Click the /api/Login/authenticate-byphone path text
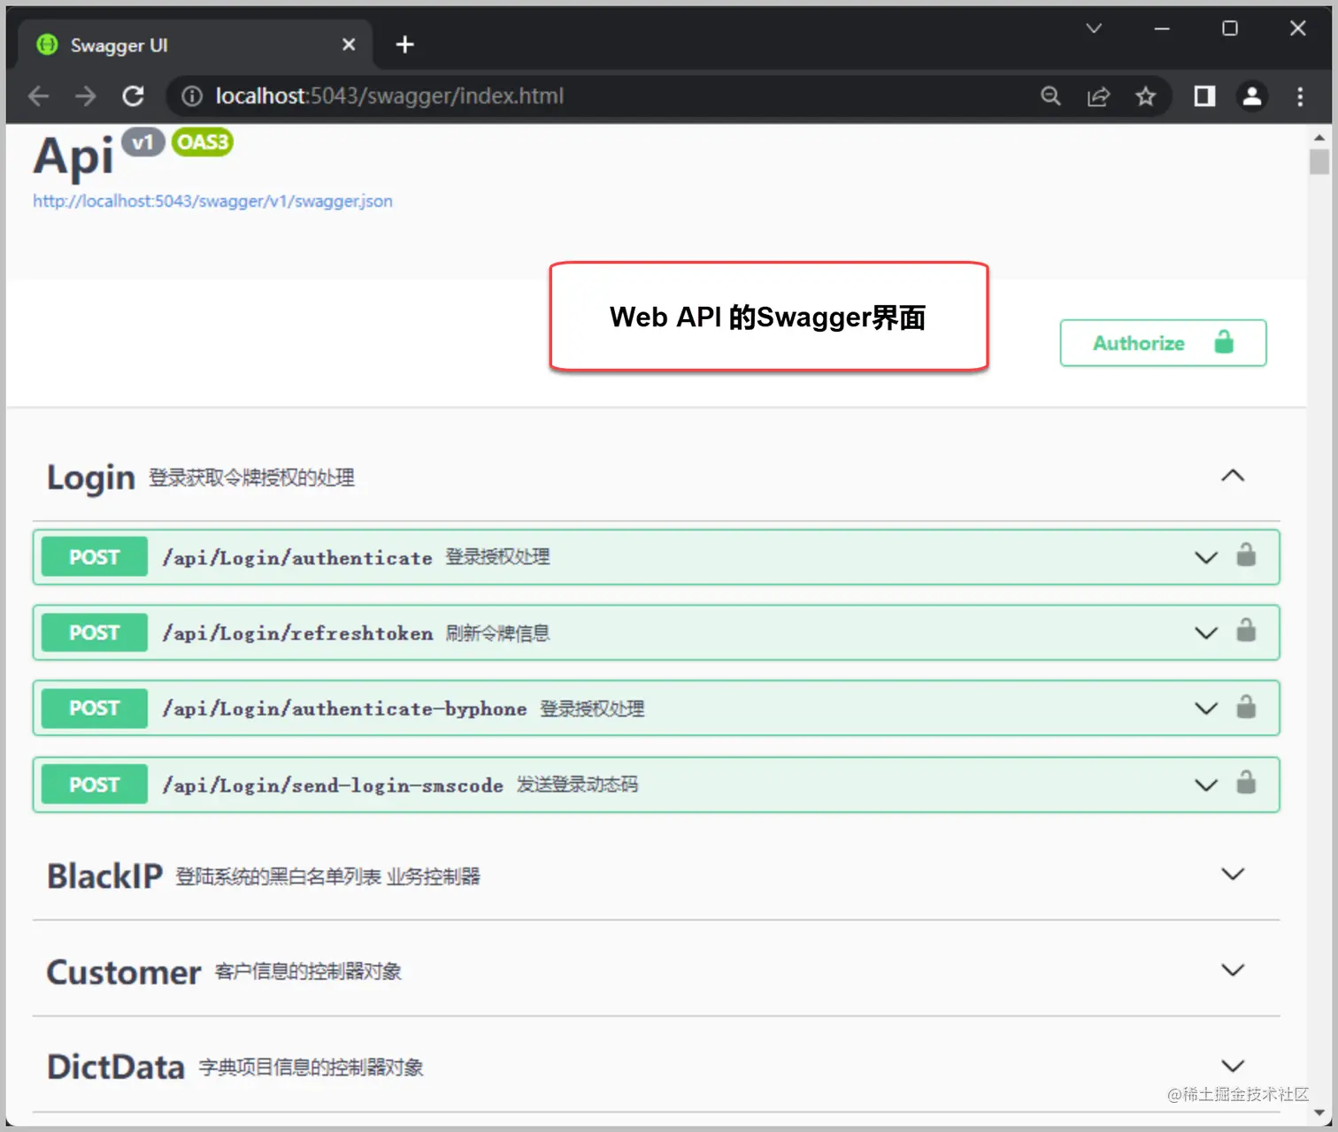 tap(344, 708)
